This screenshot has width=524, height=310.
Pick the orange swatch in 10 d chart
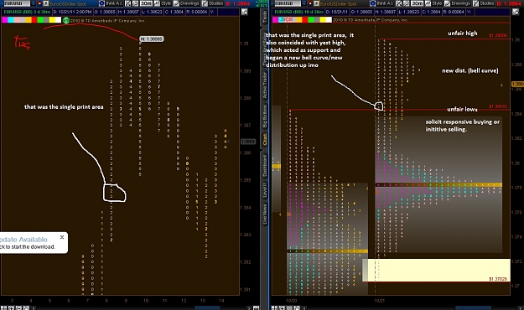(299, 20)
